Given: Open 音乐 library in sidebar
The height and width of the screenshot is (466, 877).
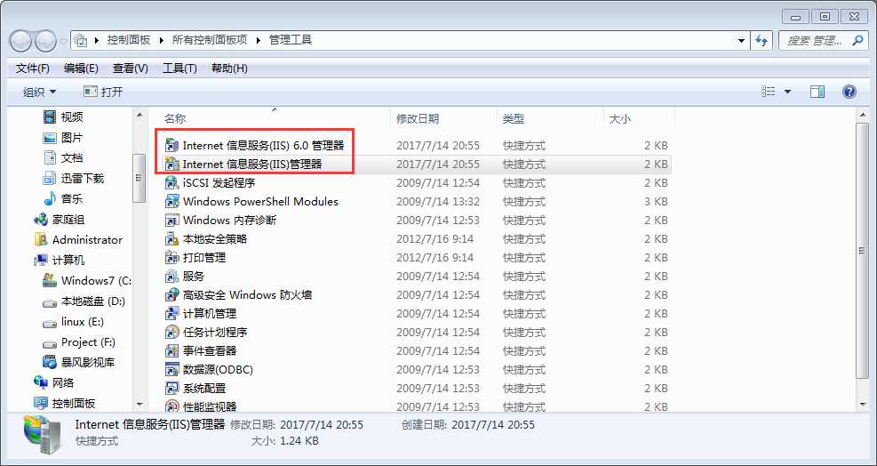Looking at the screenshot, I should point(63,199).
